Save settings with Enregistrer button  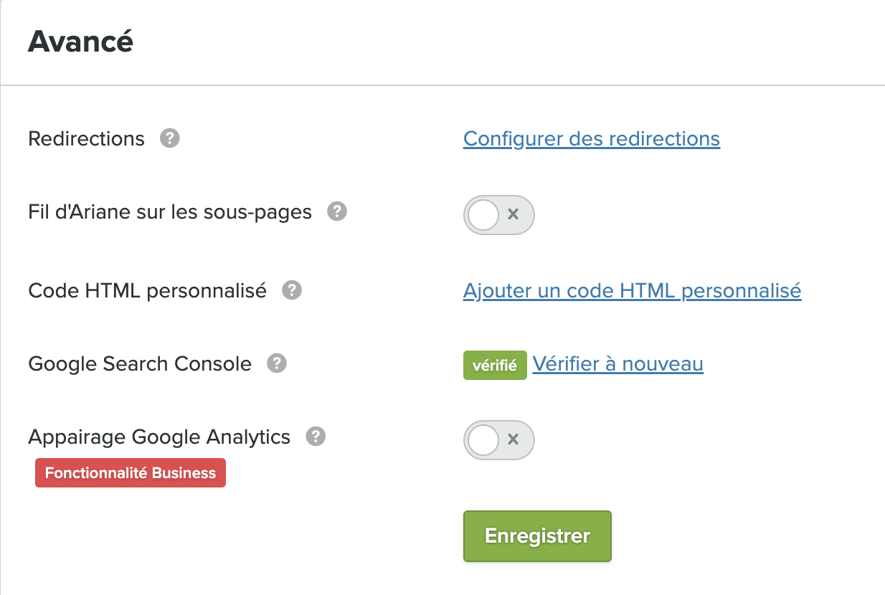(x=537, y=536)
